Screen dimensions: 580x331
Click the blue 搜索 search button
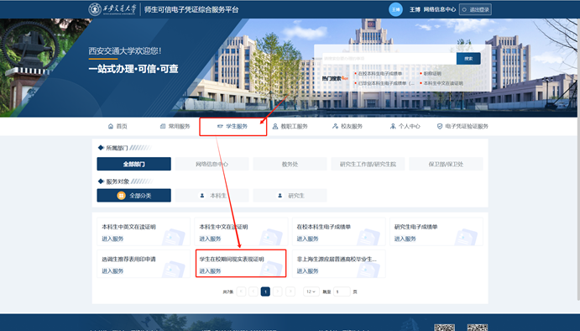click(468, 59)
